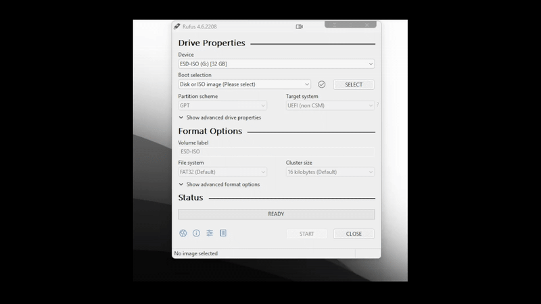
Task: Click the question mark beside Target system
Action: [x=377, y=105]
